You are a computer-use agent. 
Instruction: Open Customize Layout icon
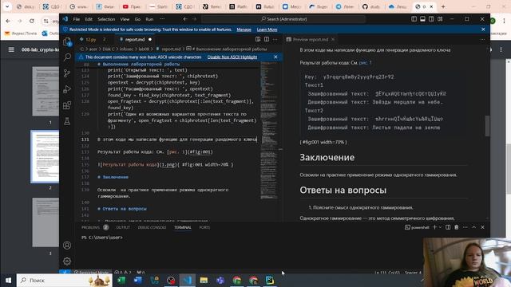pyautogui.click(x=440, y=19)
